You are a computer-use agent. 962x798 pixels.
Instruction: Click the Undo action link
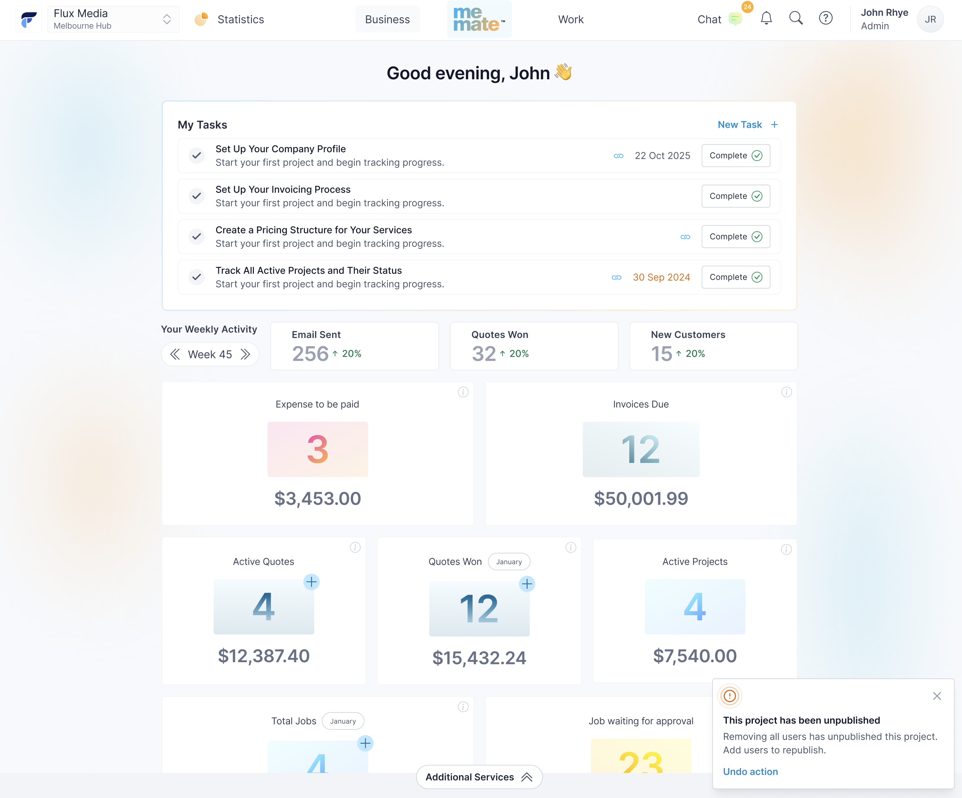(750, 772)
